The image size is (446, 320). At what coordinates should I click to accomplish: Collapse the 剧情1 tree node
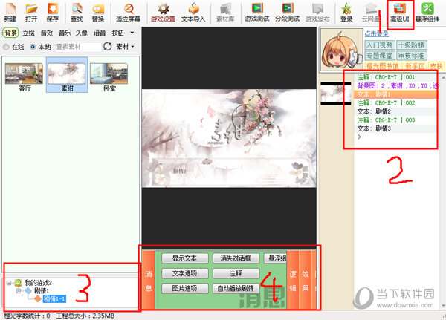(x=19, y=291)
